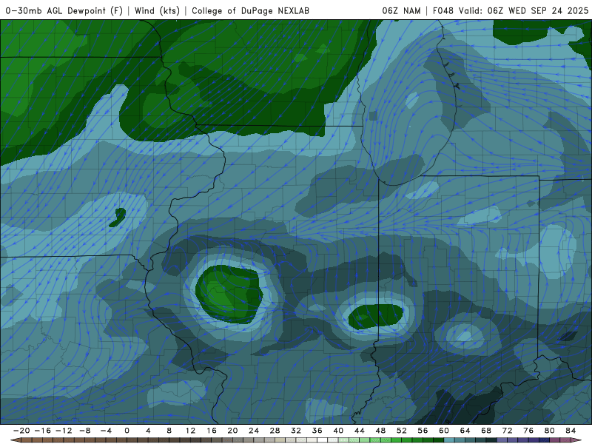The image size is (592, 444).
Task: Click the 24 value on the color scale
Action: (x=254, y=431)
